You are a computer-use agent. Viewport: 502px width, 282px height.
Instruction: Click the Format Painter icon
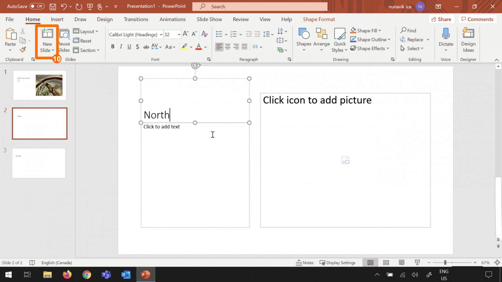click(x=23, y=50)
